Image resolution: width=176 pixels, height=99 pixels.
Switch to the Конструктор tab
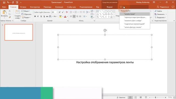coord(35,7)
